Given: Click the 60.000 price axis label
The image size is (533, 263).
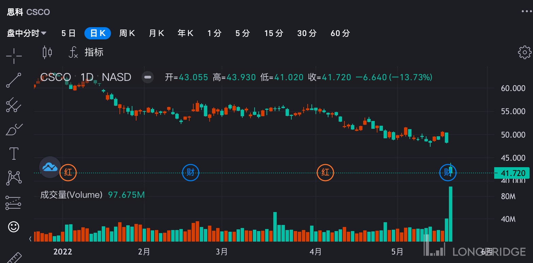Looking at the screenshot, I should 513,88.
